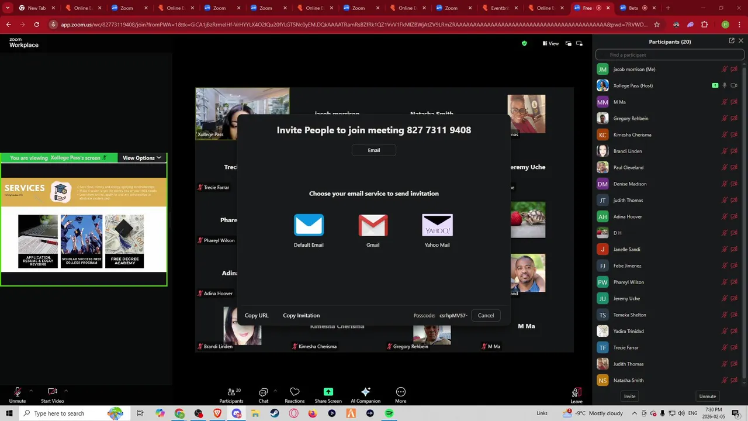Screen dimensions: 748x421
Task: Open the More options ellipsis icon
Action: (400, 392)
